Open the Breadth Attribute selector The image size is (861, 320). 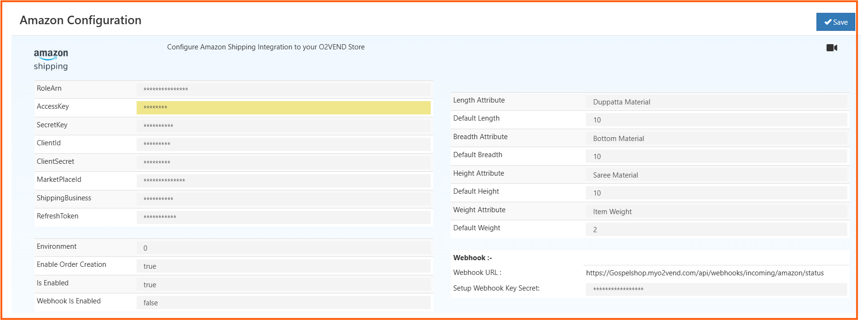click(716, 138)
